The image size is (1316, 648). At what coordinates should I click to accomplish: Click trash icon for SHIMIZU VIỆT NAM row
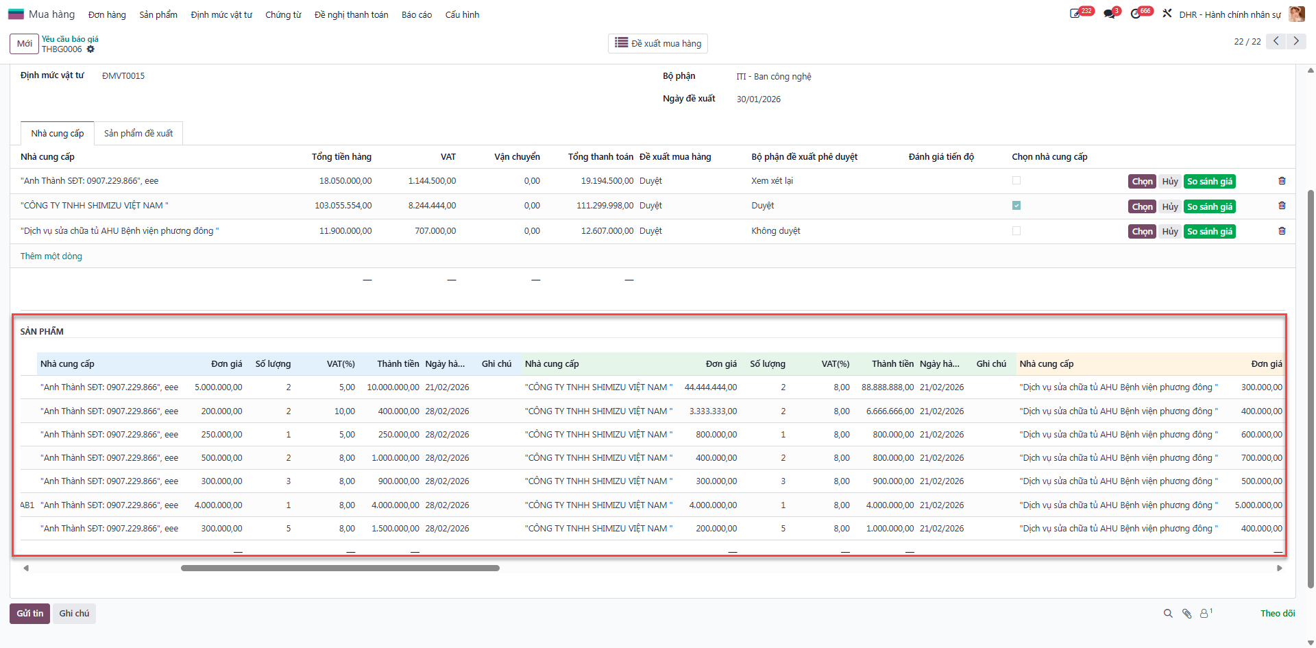coord(1282,206)
